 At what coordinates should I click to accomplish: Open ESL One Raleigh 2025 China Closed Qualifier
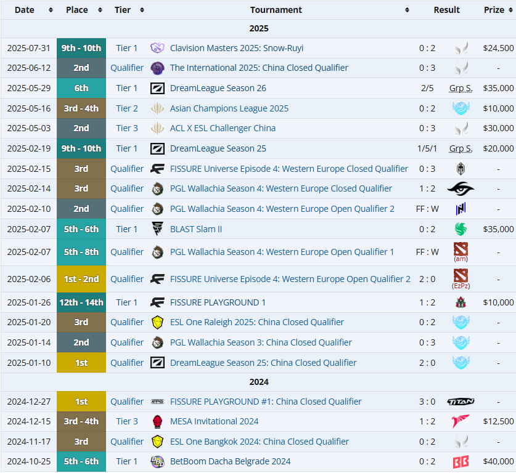[x=256, y=322]
